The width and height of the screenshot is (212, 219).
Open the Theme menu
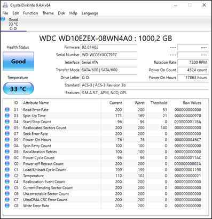click(48, 13)
